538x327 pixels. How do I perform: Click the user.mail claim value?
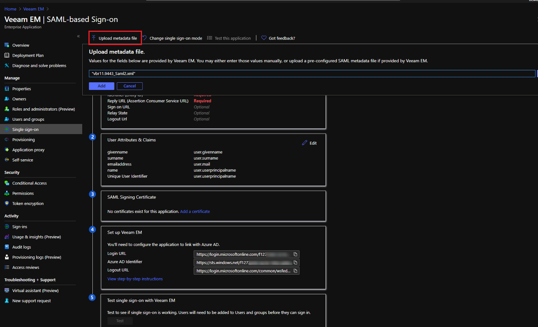pyautogui.click(x=202, y=164)
